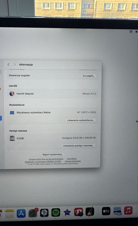Click Szczegóły… warranty details button

click(x=89, y=76)
